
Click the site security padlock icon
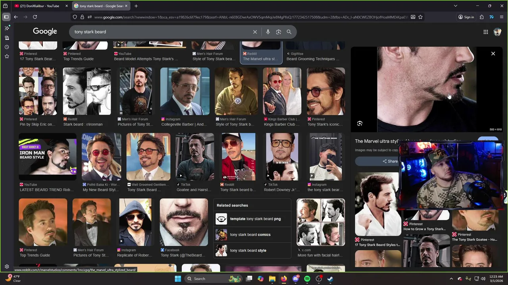tap(82, 17)
